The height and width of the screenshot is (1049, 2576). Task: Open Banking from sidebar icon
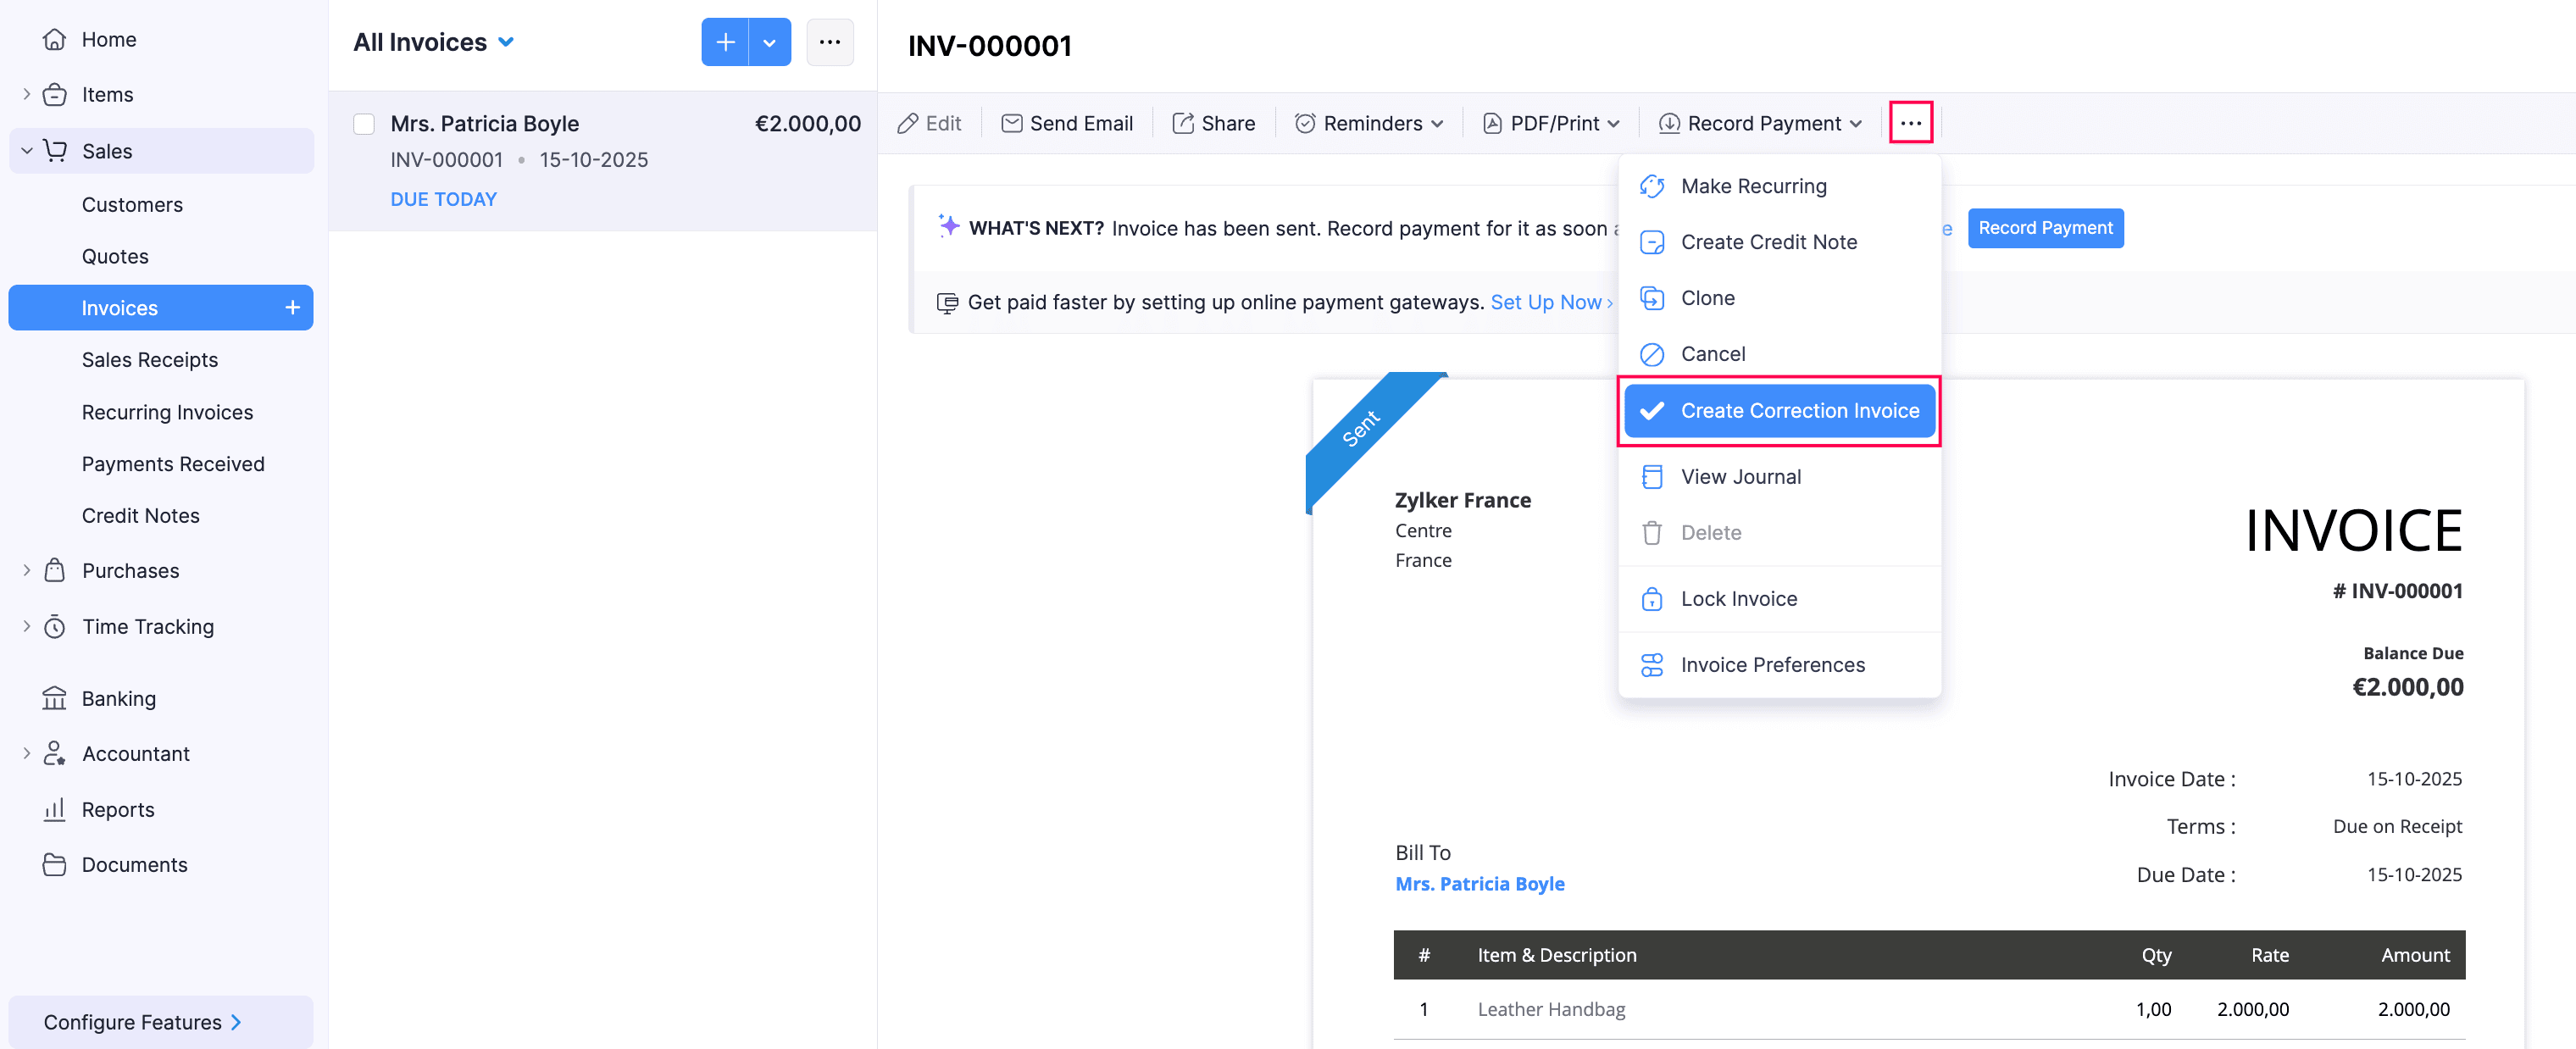pyautogui.click(x=55, y=698)
